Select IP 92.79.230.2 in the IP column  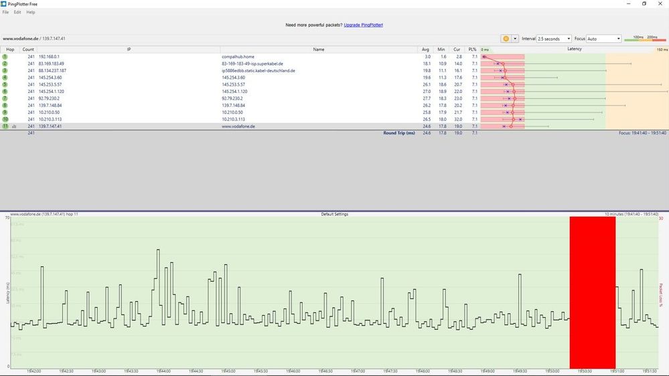pyautogui.click(x=49, y=98)
